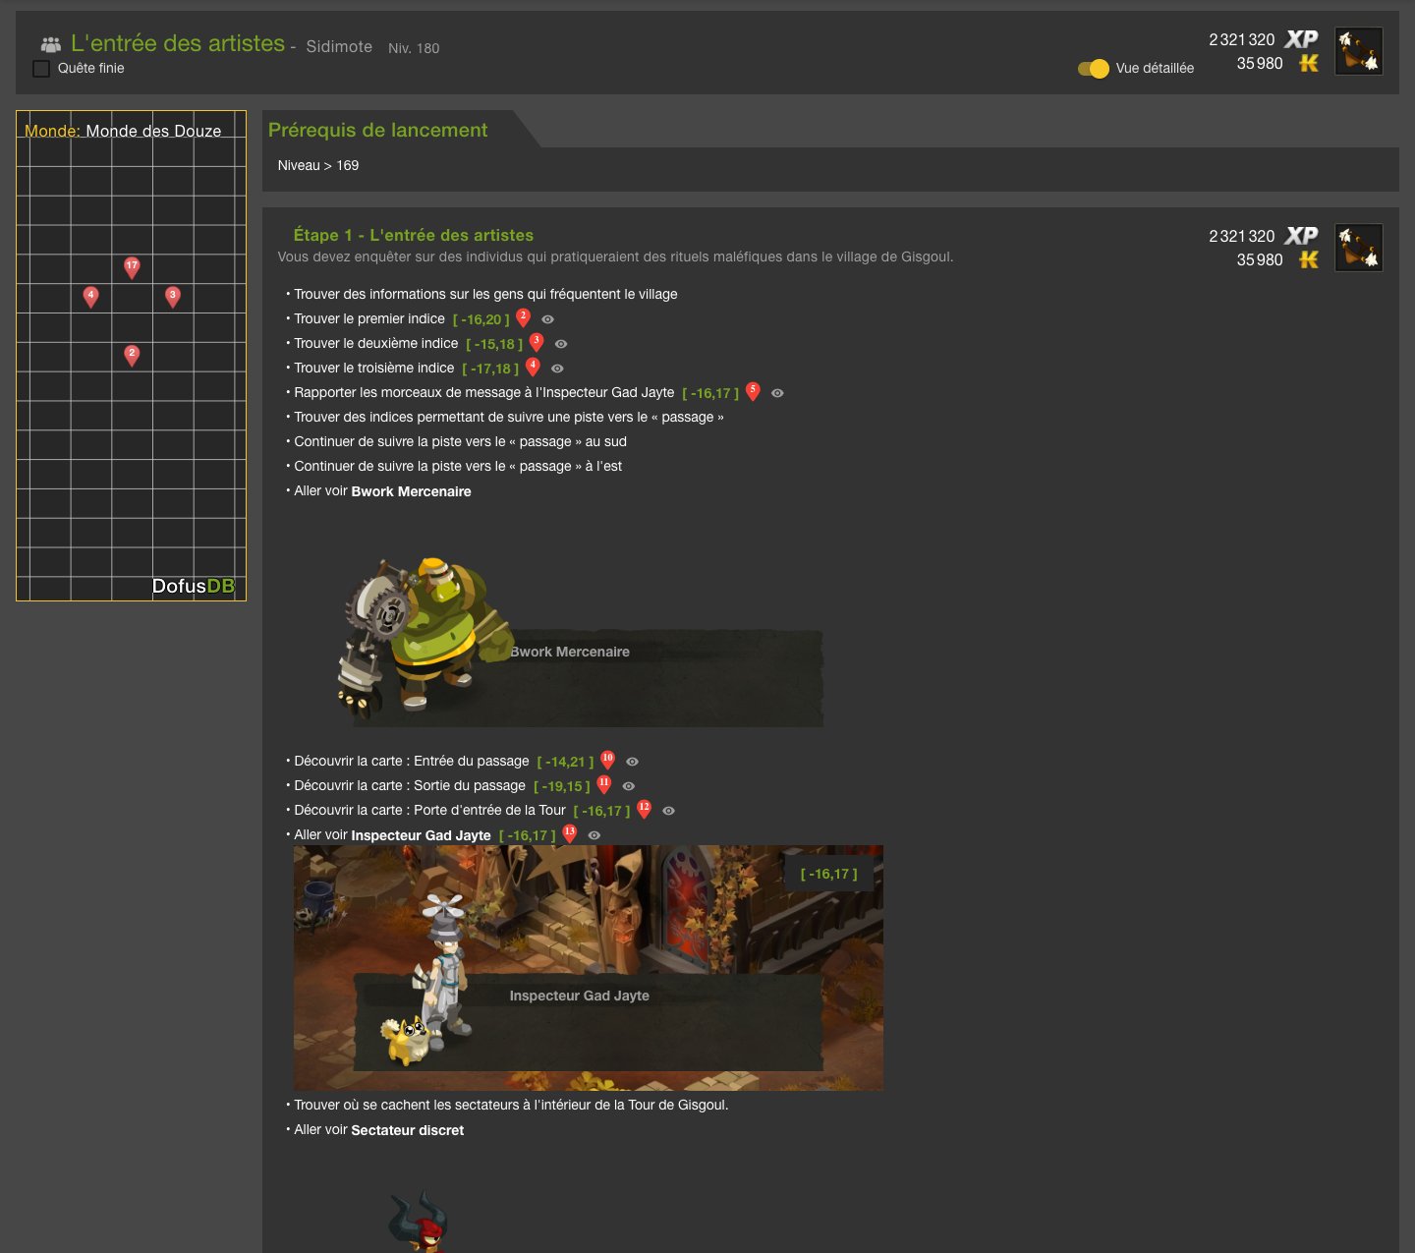
Task: Open coordinates [-15,18] for the deuxième indice
Action: point(494,344)
